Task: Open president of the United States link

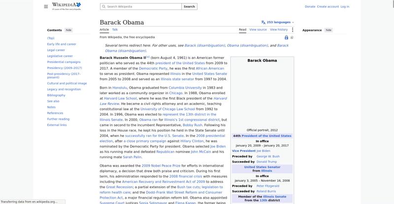Action: click(x=180, y=63)
